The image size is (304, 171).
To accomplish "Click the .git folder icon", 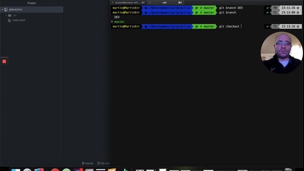I will tap(9, 15).
